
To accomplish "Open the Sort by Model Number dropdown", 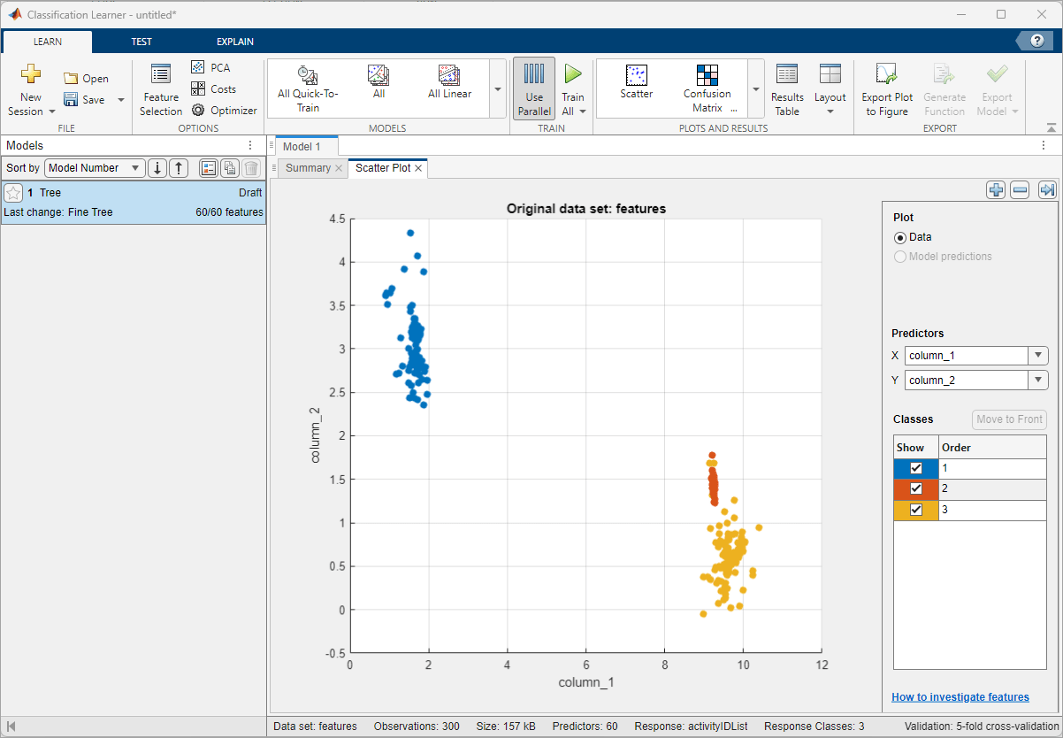I will coord(94,167).
